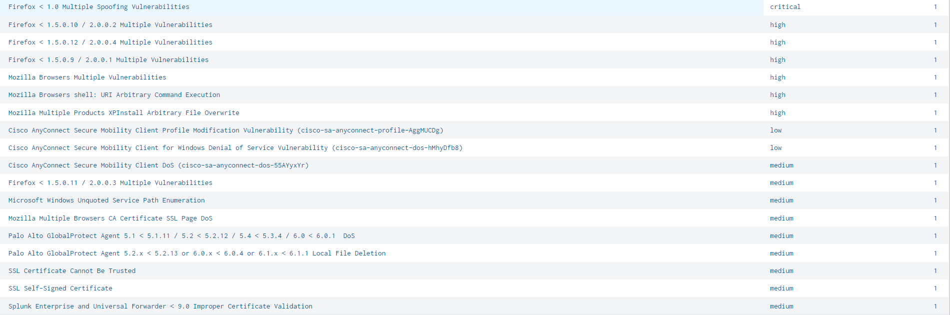950x315 pixels.
Task: Click high severity for Firefox 1.5.0.10 row
Action: click(x=778, y=24)
